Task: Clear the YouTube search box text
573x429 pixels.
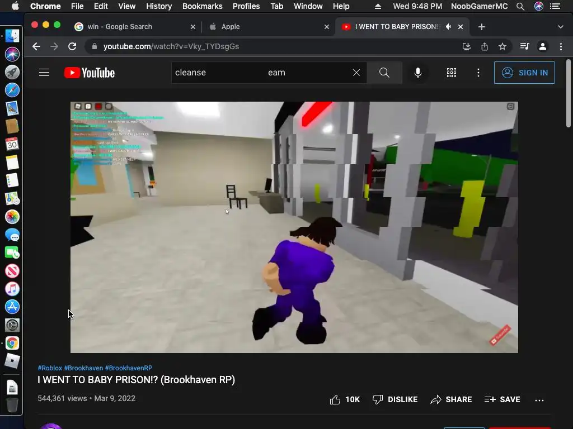Action: pyautogui.click(x=356, y=73)
